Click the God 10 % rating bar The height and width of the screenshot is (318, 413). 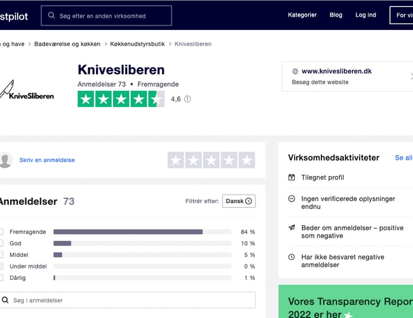point(142,243)
